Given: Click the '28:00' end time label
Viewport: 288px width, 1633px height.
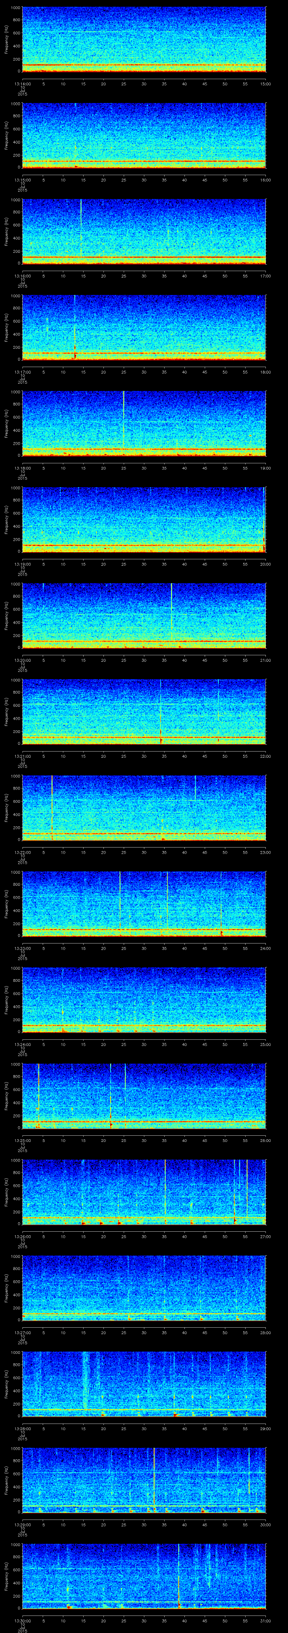Looking at the screenshot, I should (266, 1332).
